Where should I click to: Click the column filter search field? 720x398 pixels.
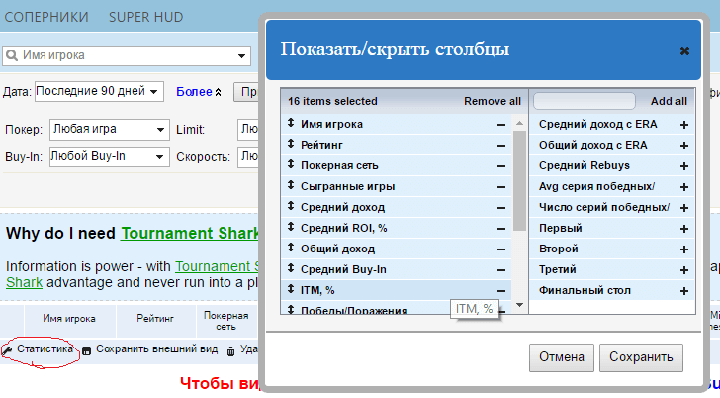point(584,101)
